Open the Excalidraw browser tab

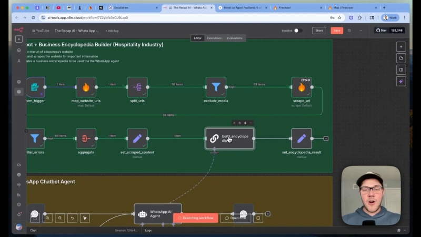pos(133,8)
